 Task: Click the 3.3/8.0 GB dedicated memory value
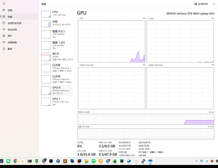[107, 146]
